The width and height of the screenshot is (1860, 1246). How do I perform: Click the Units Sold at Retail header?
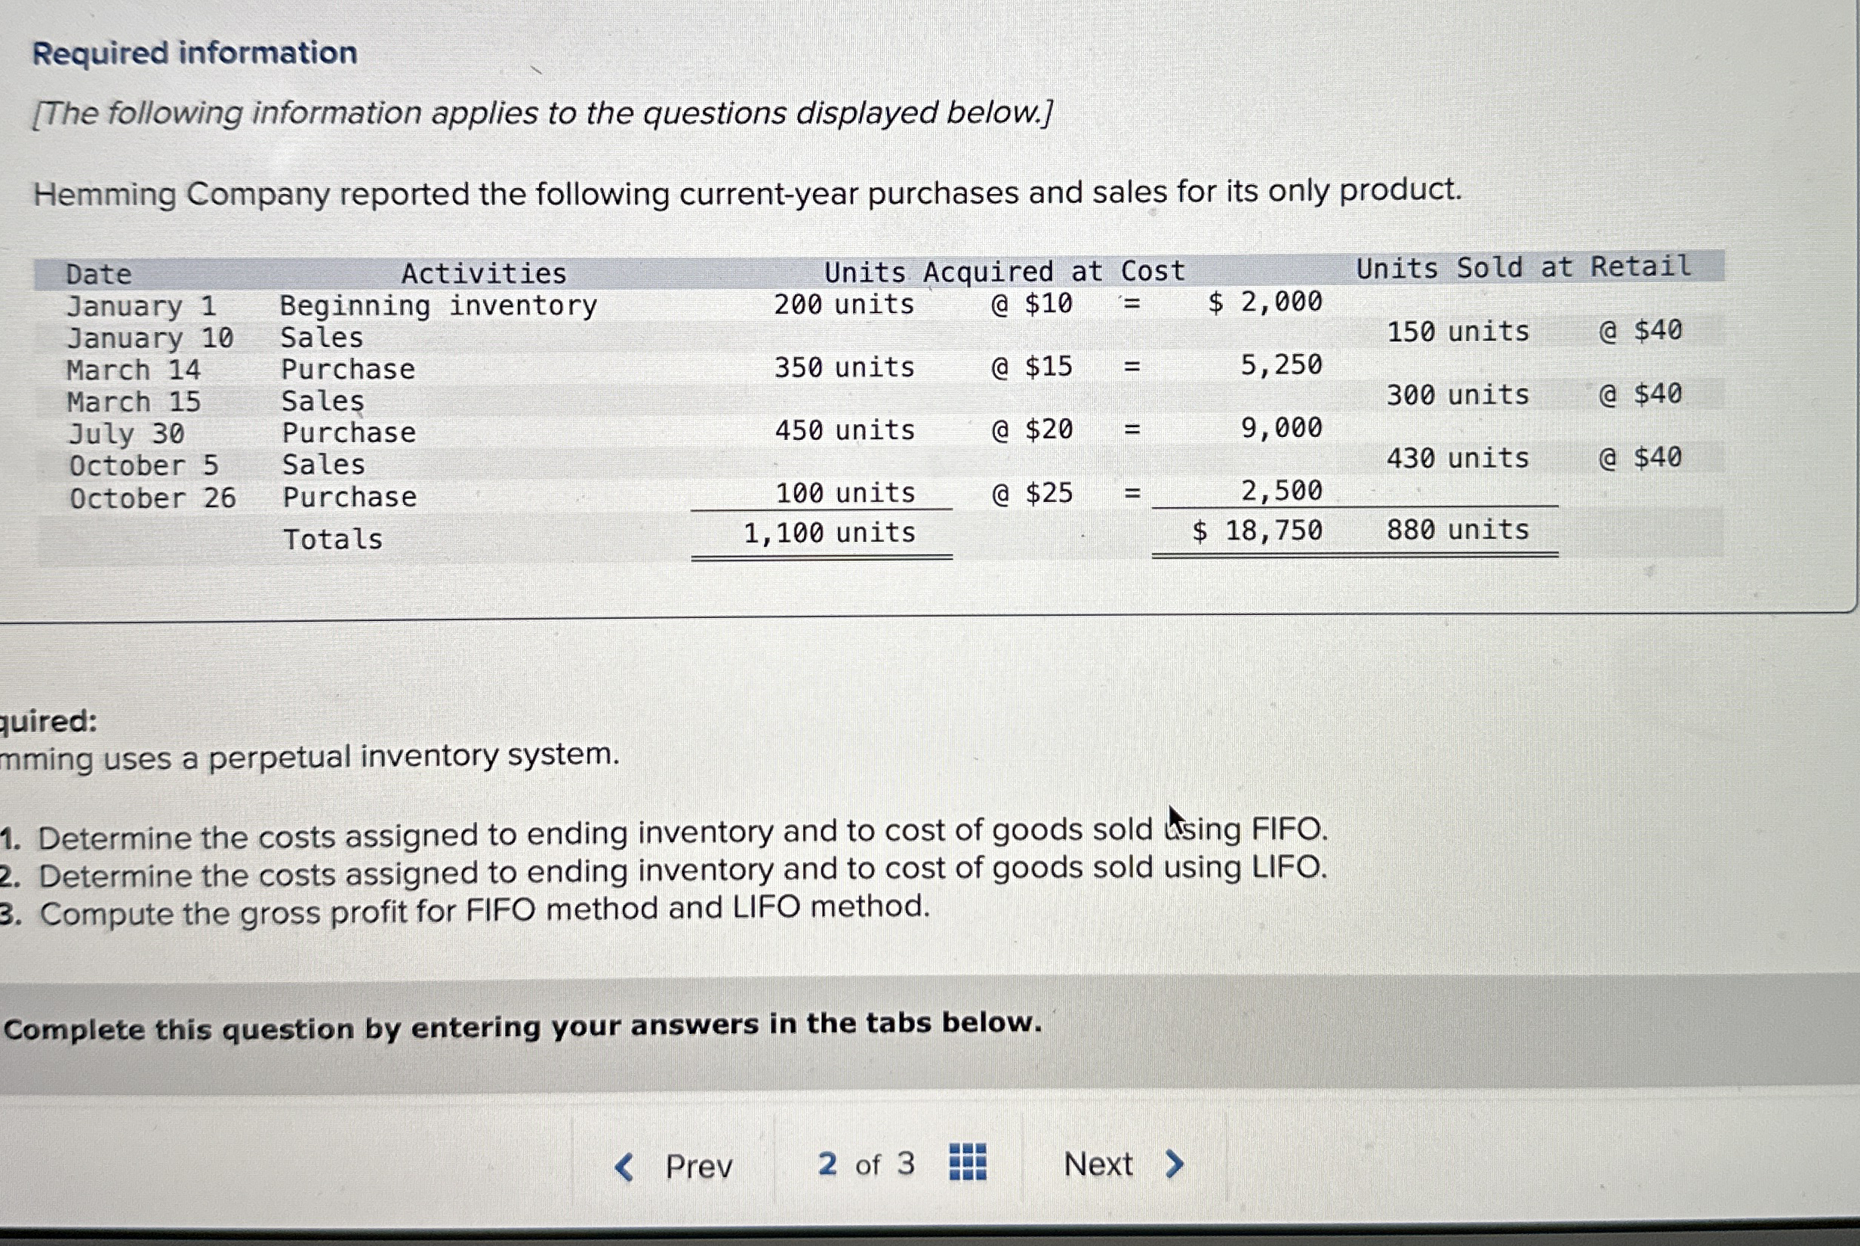(1523, 267)
